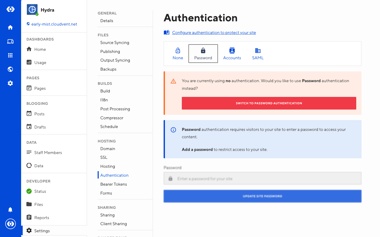Screen dimensions: 380x237
Task: Open the account avatar icon
Action: 11,224
